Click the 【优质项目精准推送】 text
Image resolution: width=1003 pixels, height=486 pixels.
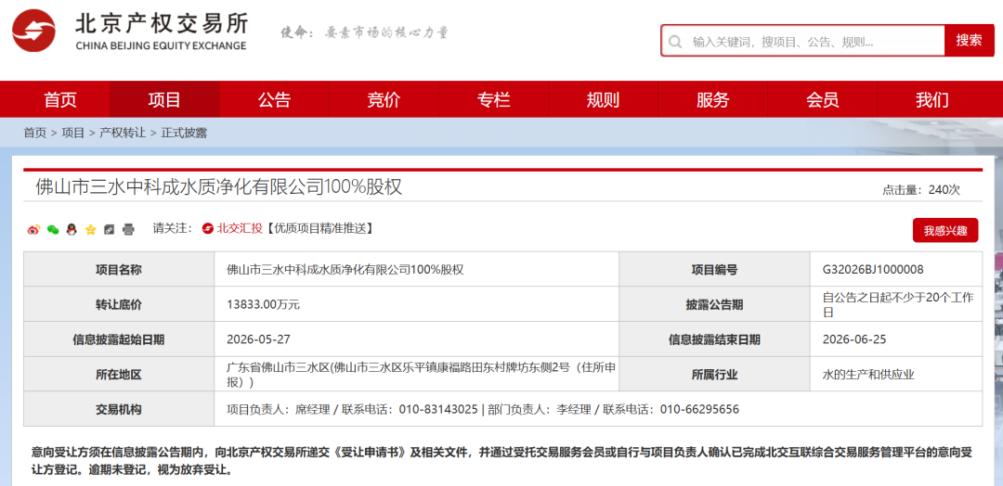319,228
